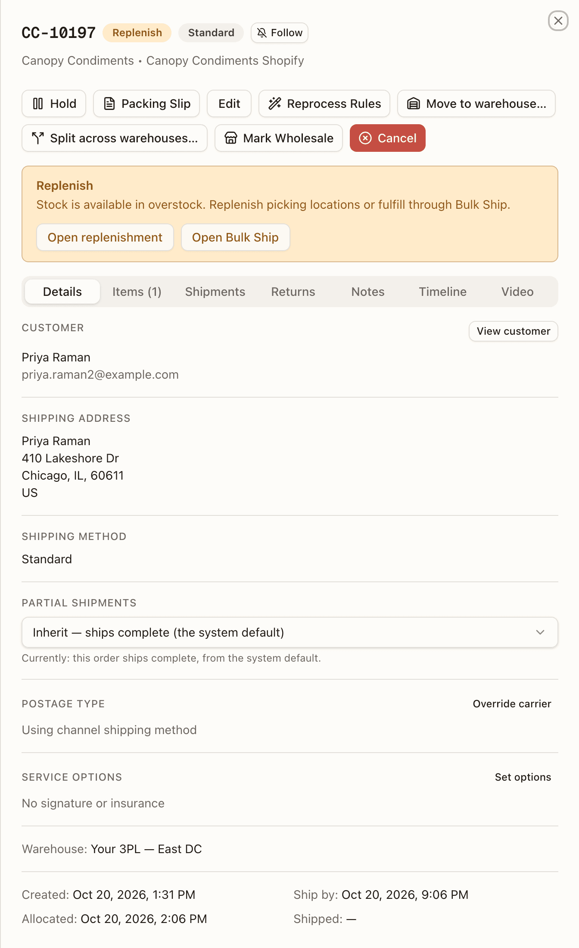Select Split across warehouses action
The width and height of the screenshot is (579, 948).
pos(115,138)
